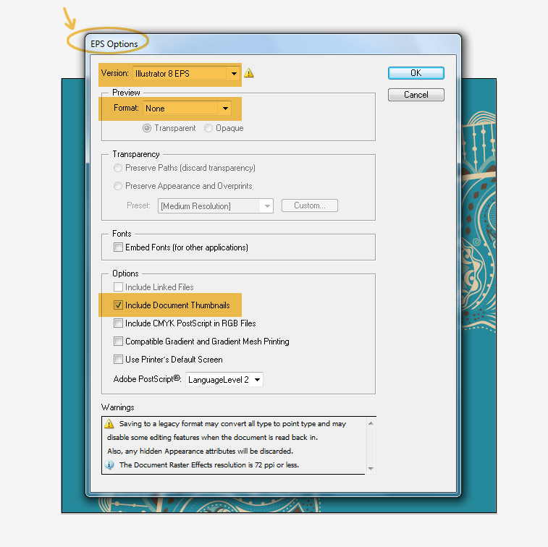Click the Cancel button
Screen dimensions: 548x547
(416, 95)
